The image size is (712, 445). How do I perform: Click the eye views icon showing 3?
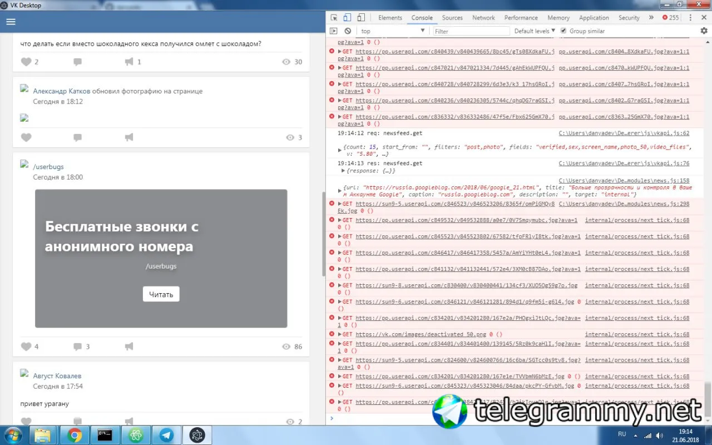tap(290, 137)
